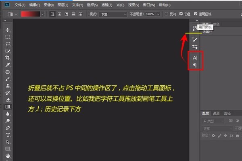
Task: Select the Eyedropper tool
Action: tap(8, 65)
